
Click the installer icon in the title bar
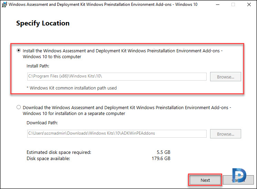(4, 4)
